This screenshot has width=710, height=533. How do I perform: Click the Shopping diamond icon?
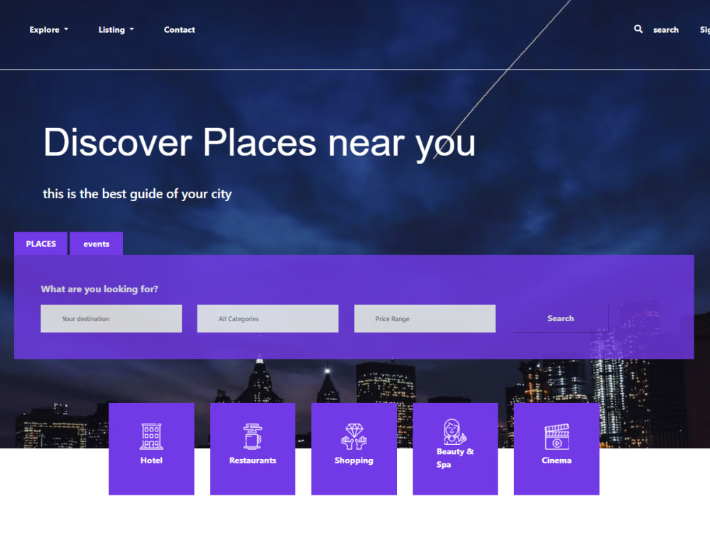[354, 436]
